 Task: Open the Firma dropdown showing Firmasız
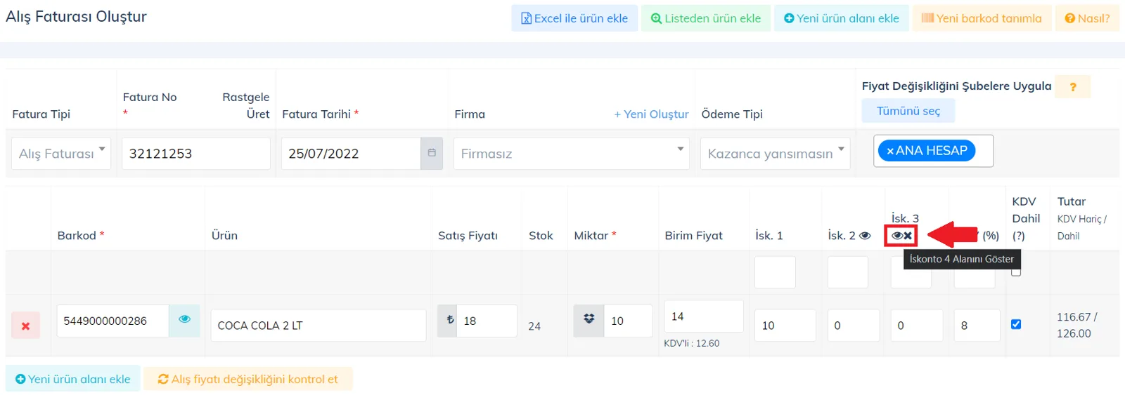click(x=572, y=153)
